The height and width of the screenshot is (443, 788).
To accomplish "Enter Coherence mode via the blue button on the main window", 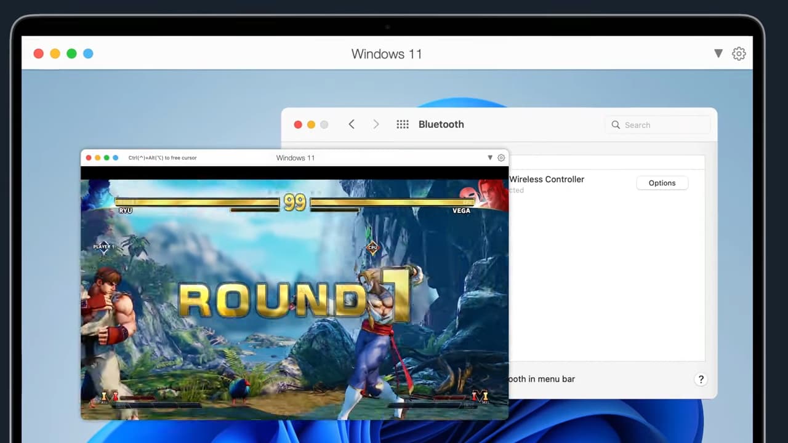I will 88,54.
